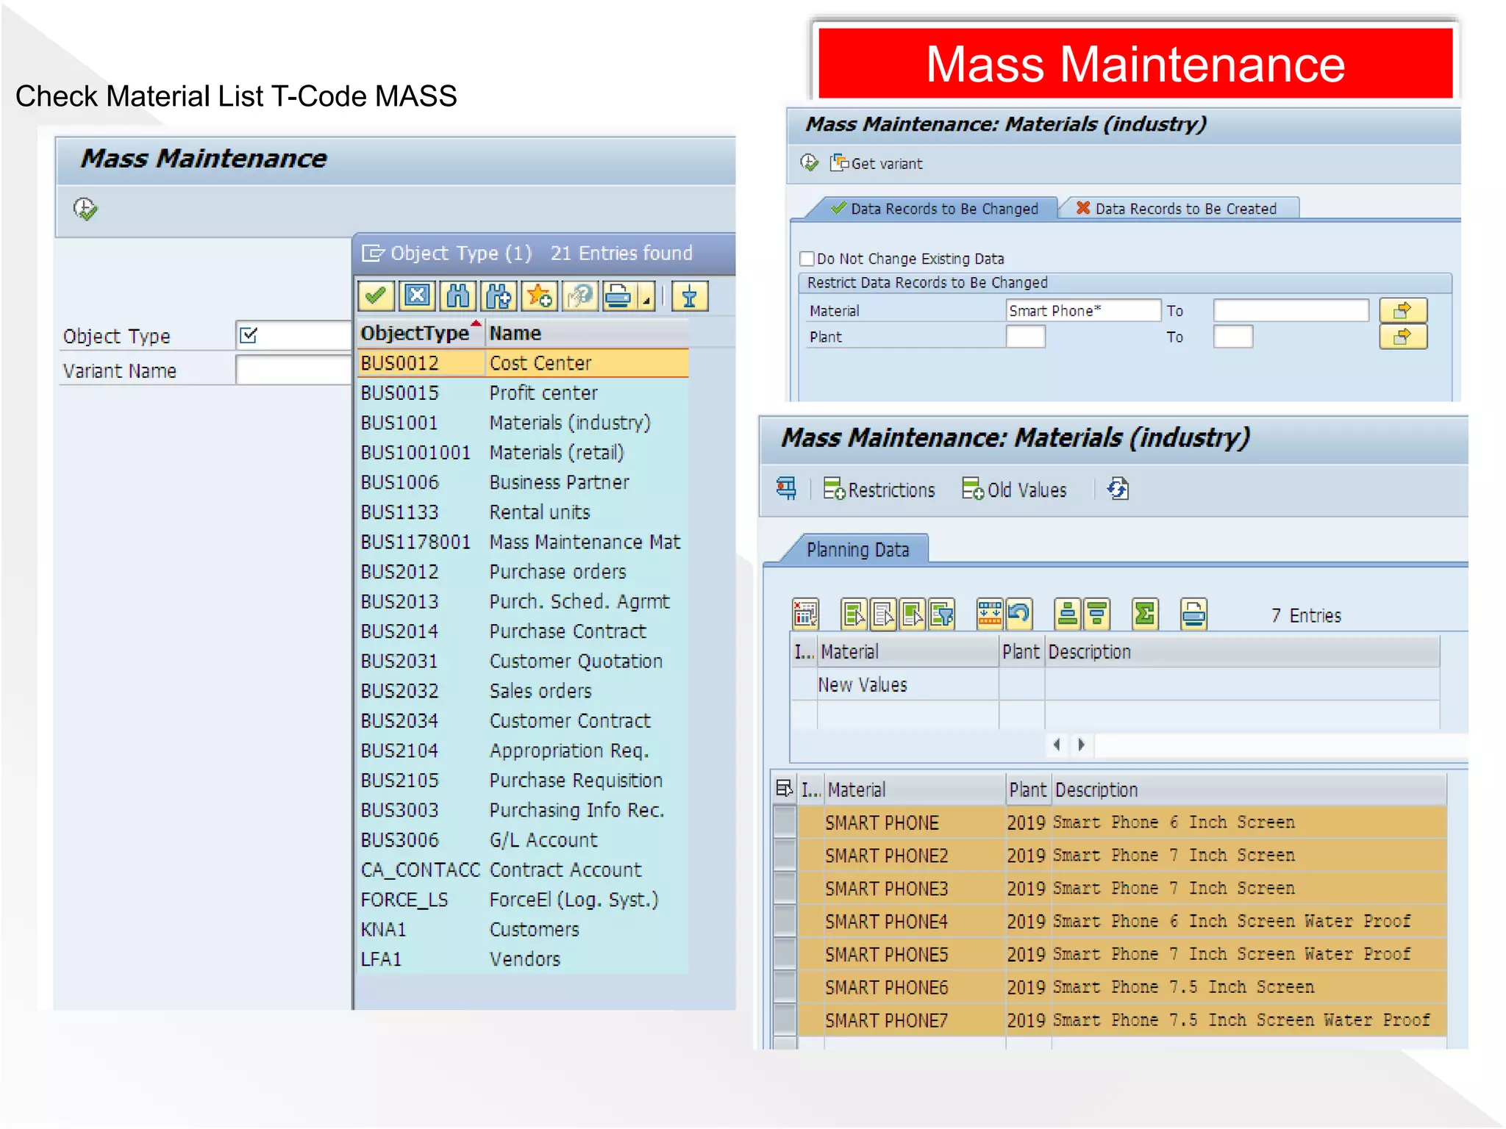Select BUS2032 Sales orders entry
This screenshot has height=1129, width=1506.
click(523, 691)
